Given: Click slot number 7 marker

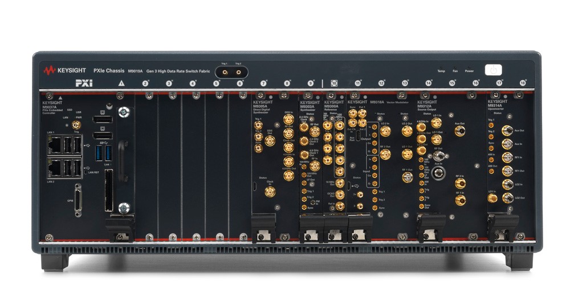Looking at the screenshot, I should point(263,84).
